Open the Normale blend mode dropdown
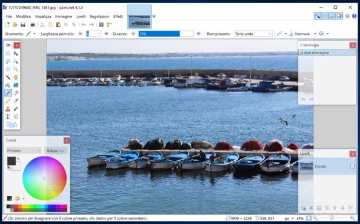 [315, 34]
